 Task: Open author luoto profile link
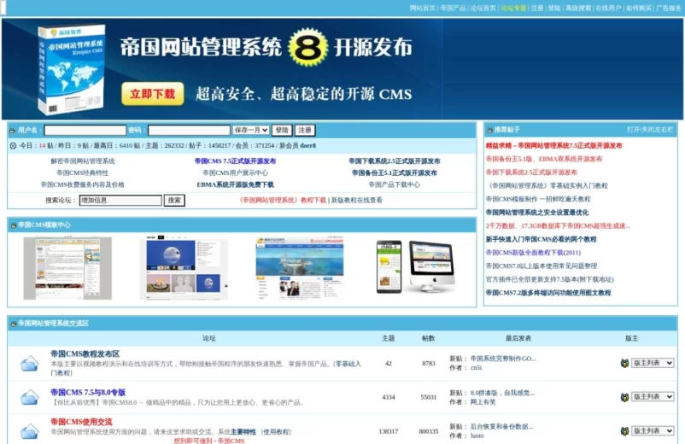click(477, 435)
